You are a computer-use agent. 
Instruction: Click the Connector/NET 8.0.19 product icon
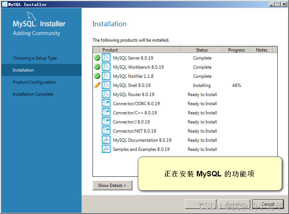[106, 131]
